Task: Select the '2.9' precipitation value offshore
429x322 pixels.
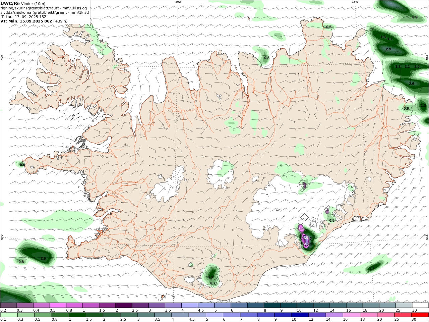Action: (x=388, y=49)
